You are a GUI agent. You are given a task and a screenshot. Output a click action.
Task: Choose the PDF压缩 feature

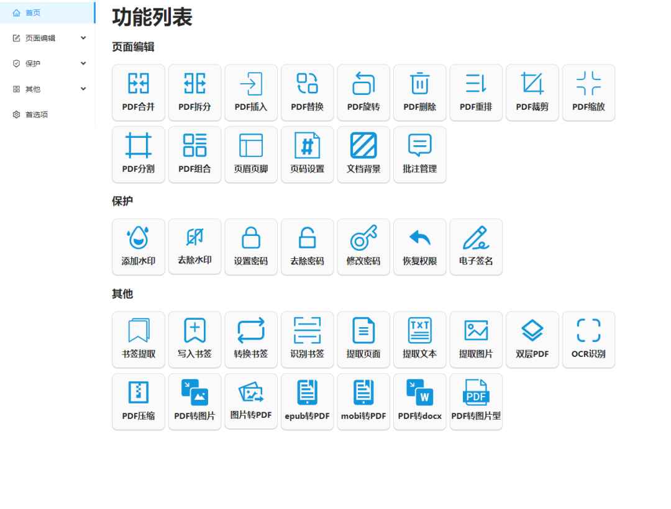tap(138, 401)
